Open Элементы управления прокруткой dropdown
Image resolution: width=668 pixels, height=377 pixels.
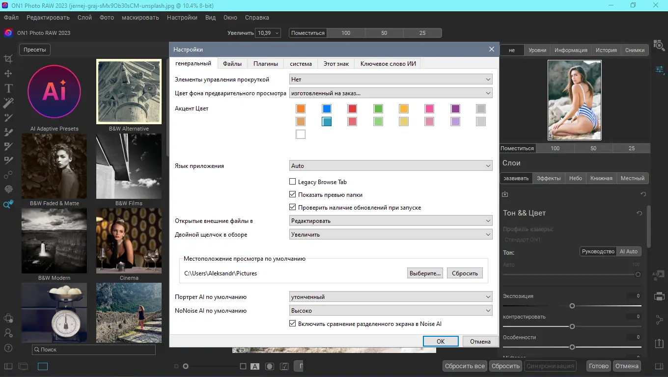click(390, 79)
